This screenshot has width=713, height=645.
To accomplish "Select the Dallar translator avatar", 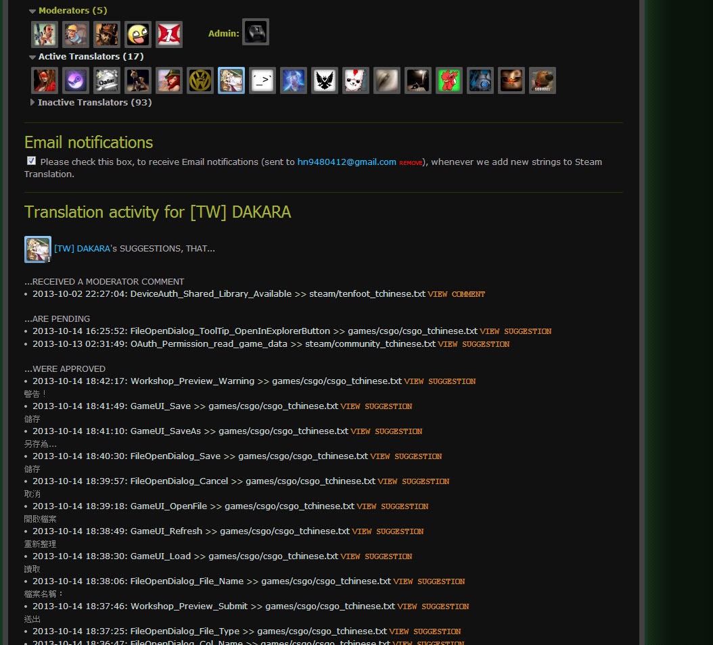I will (107, 80).
